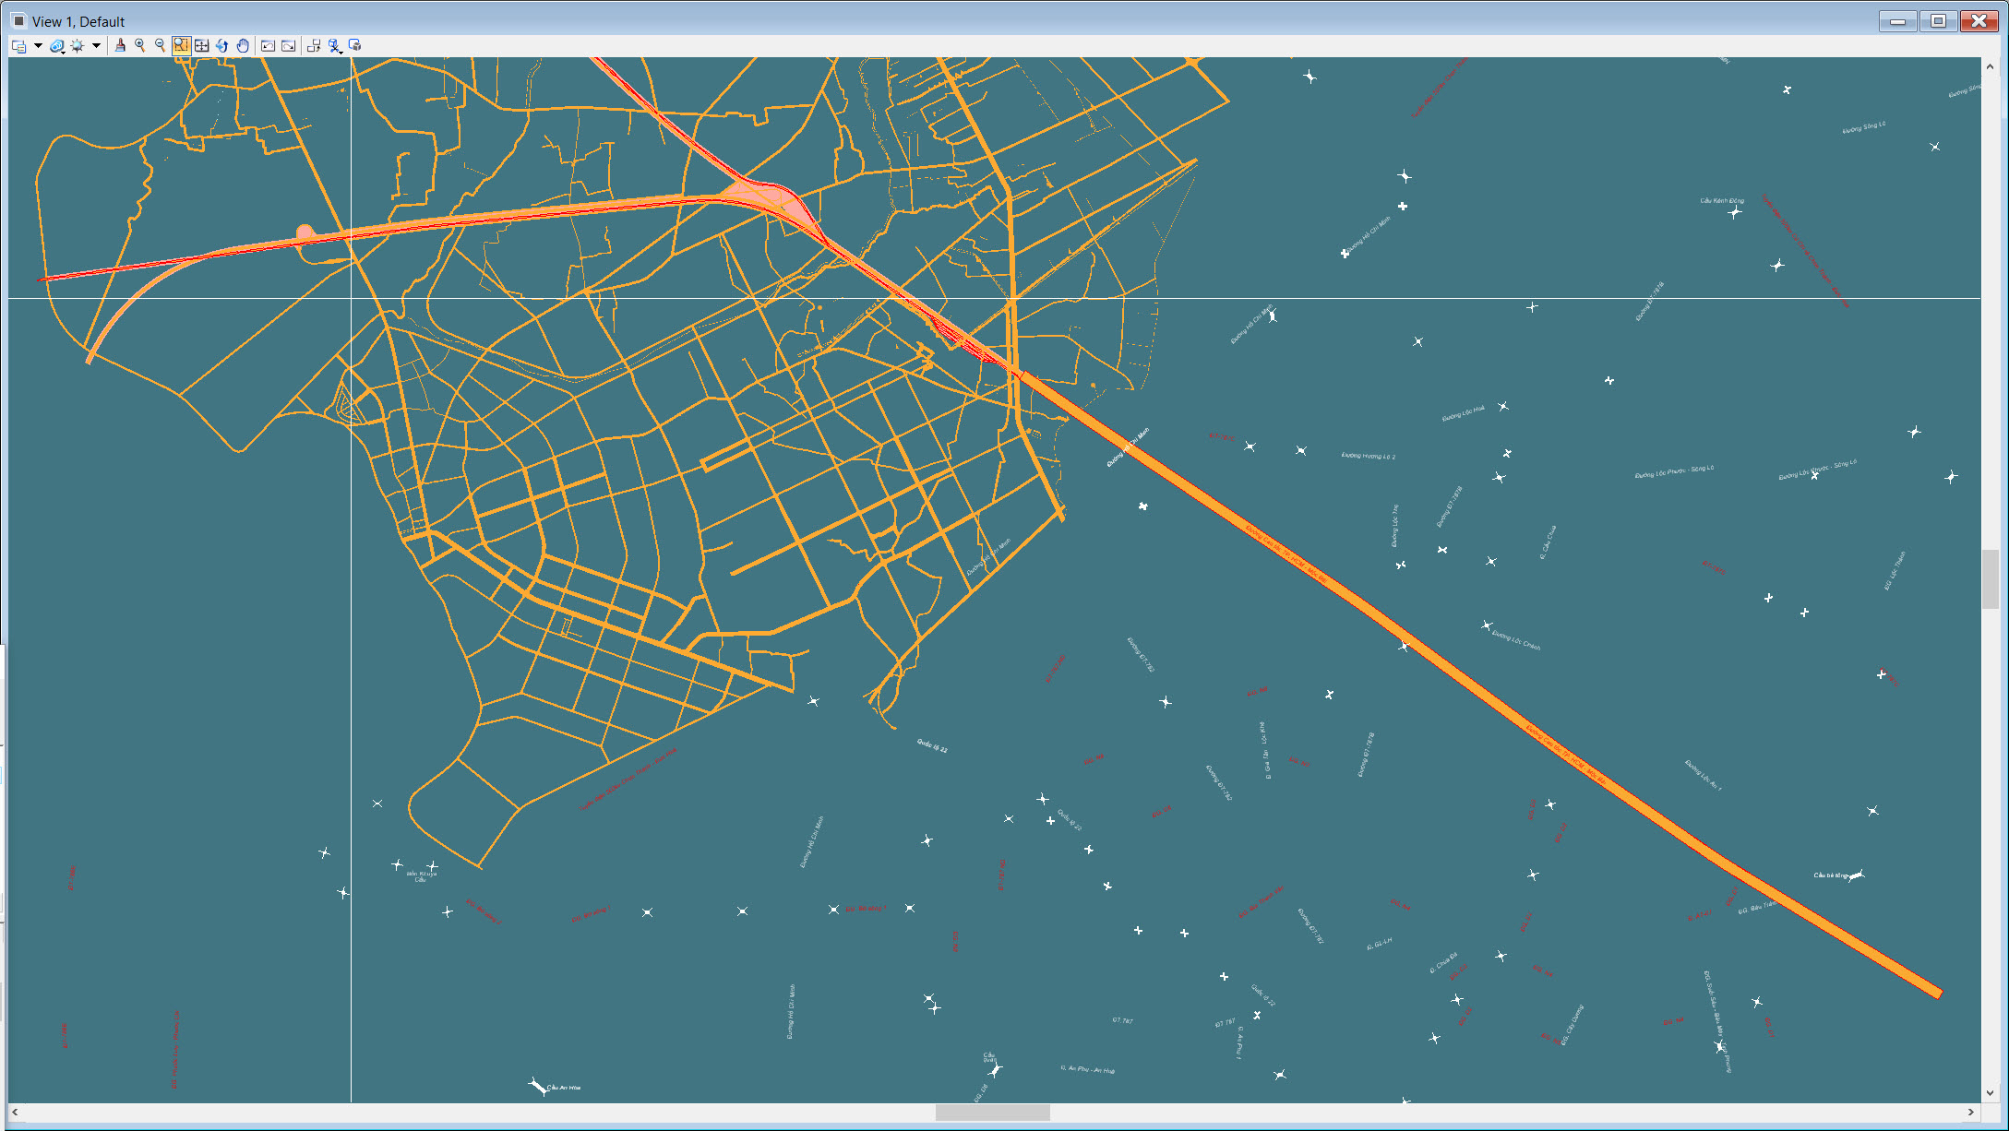Image resolution: width=2009 pixels, height=1131 pixels.
Task: Click the Adjust View Brightness sun icon
Action: pos(78,45)
